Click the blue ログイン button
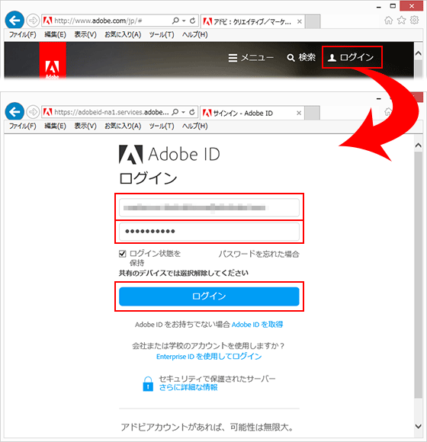Screen dimensions: 427x442 [x=209, y=296]
